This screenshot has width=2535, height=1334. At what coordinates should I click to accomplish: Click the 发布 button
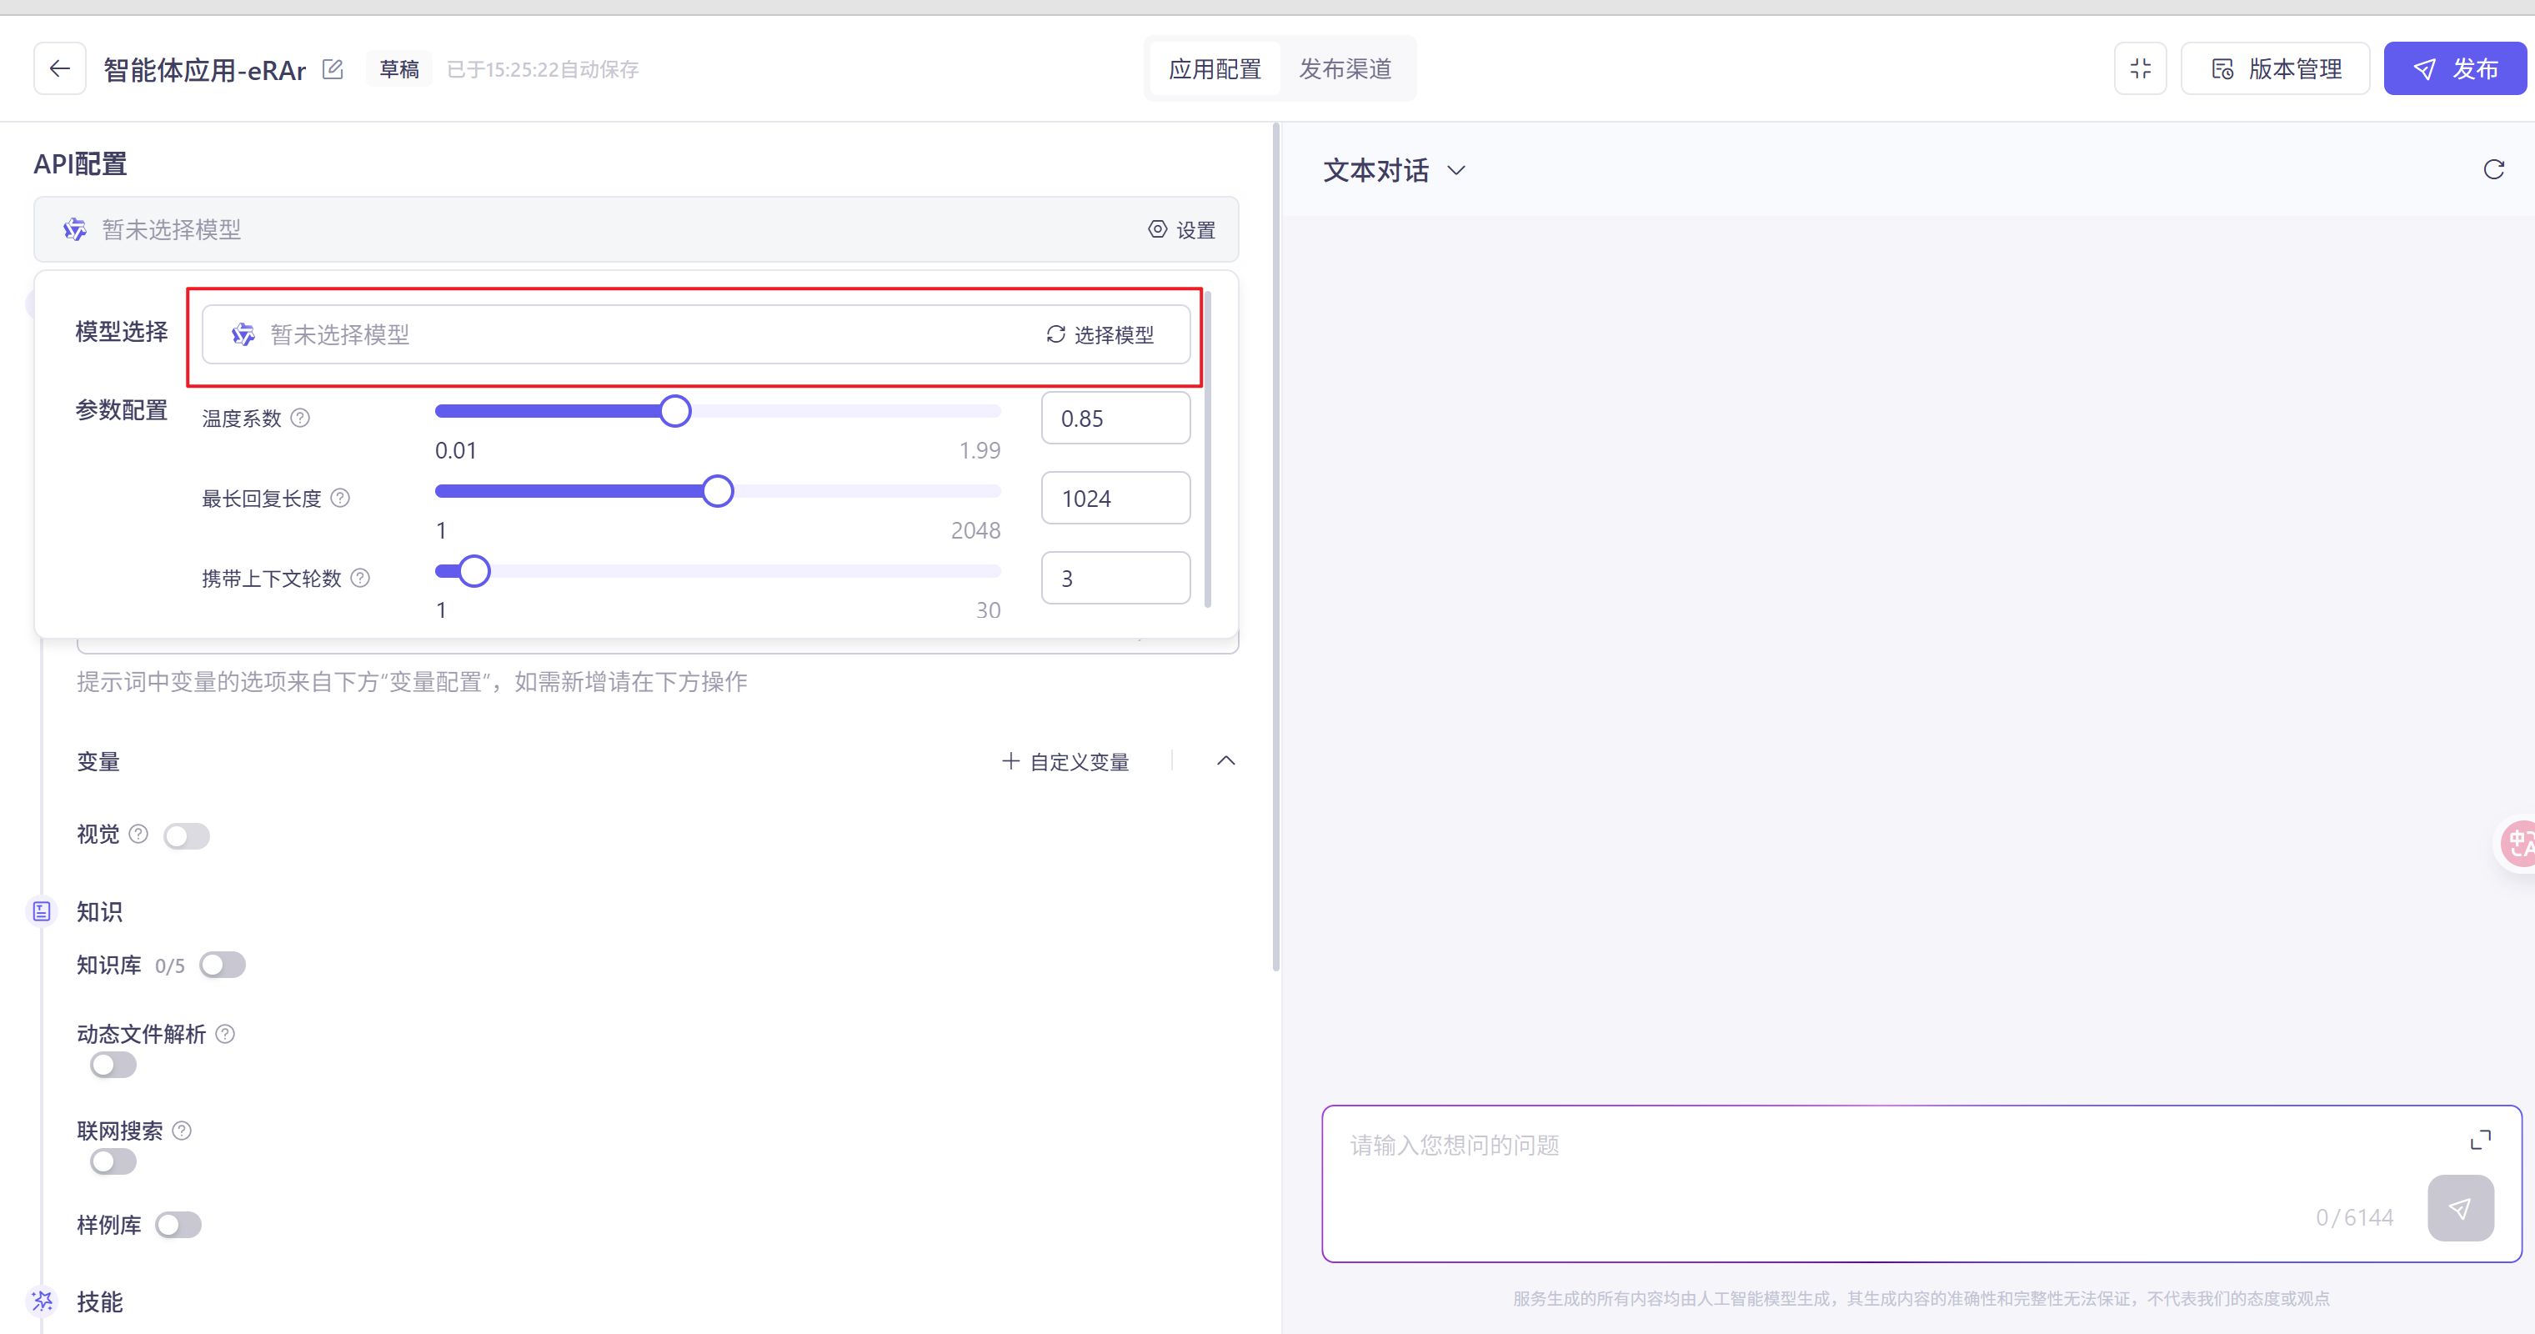coord(2454,69)
